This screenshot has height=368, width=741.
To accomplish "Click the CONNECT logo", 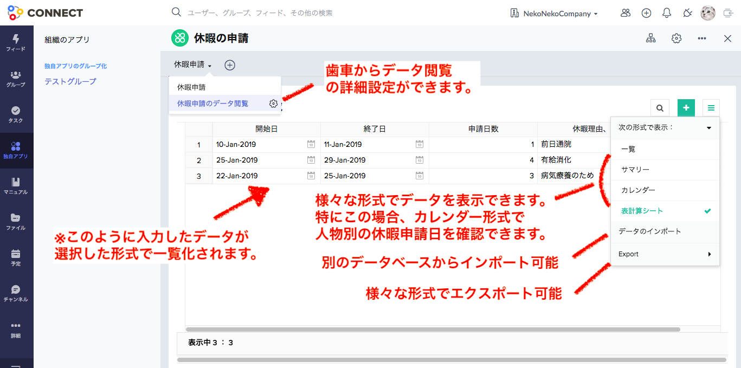I will coord(46,12).
